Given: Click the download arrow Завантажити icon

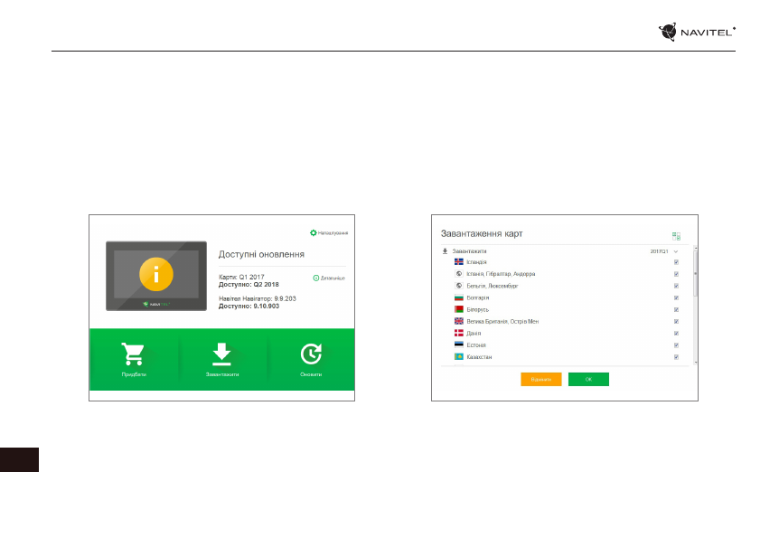Looking at the screenshot, I should coord(221,355).
